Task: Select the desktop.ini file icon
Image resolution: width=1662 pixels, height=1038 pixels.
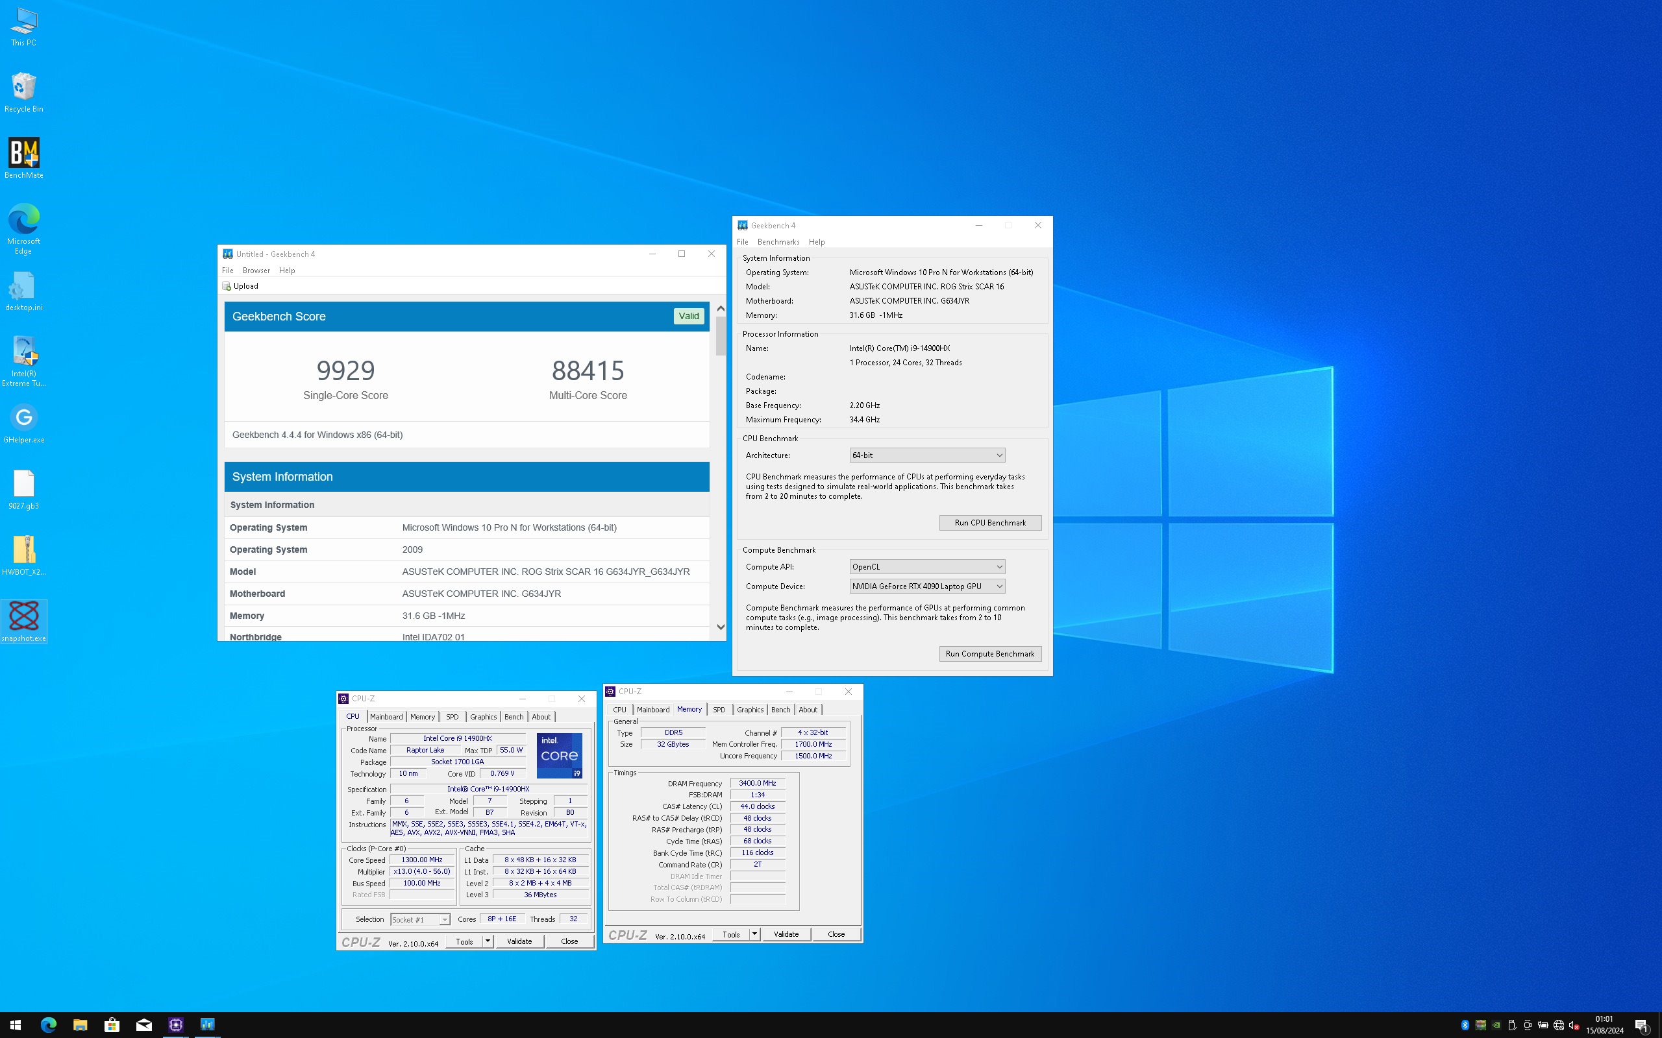Action: 23,291
